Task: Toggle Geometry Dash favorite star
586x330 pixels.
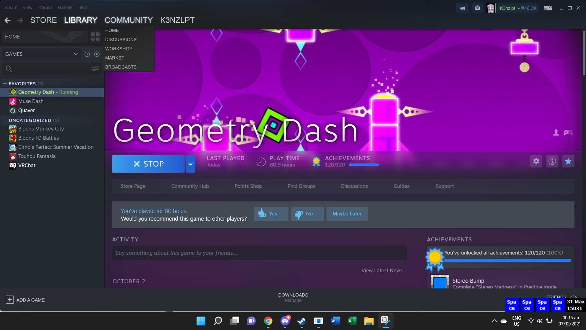Action: [568, 161]
